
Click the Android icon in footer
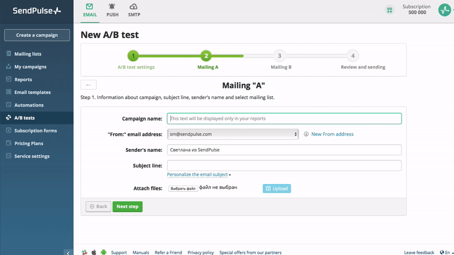pyautogui.click(x=104, y=252)
